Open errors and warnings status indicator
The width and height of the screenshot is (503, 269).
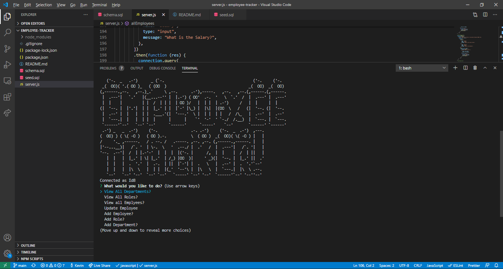pyautogui.click(x=53, y=266)
